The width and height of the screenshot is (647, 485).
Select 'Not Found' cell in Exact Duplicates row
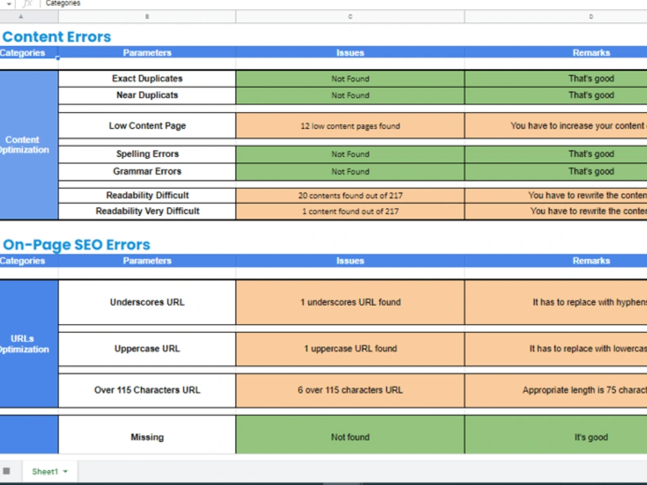click(350, 78)
